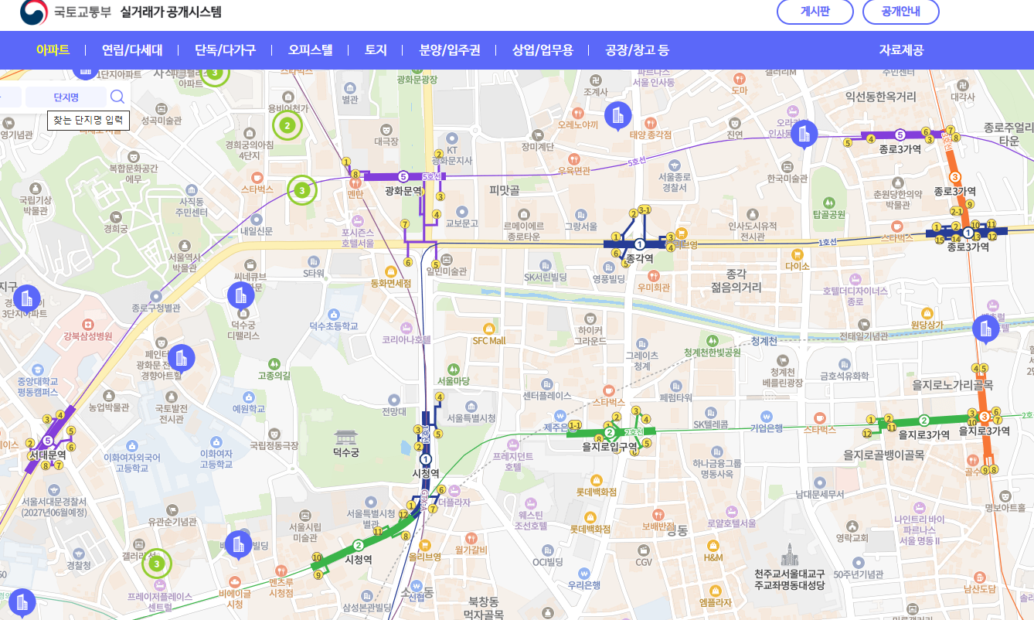Open the 아파트 menu tab
The image size is (1034, 620).
pos(53,50)
